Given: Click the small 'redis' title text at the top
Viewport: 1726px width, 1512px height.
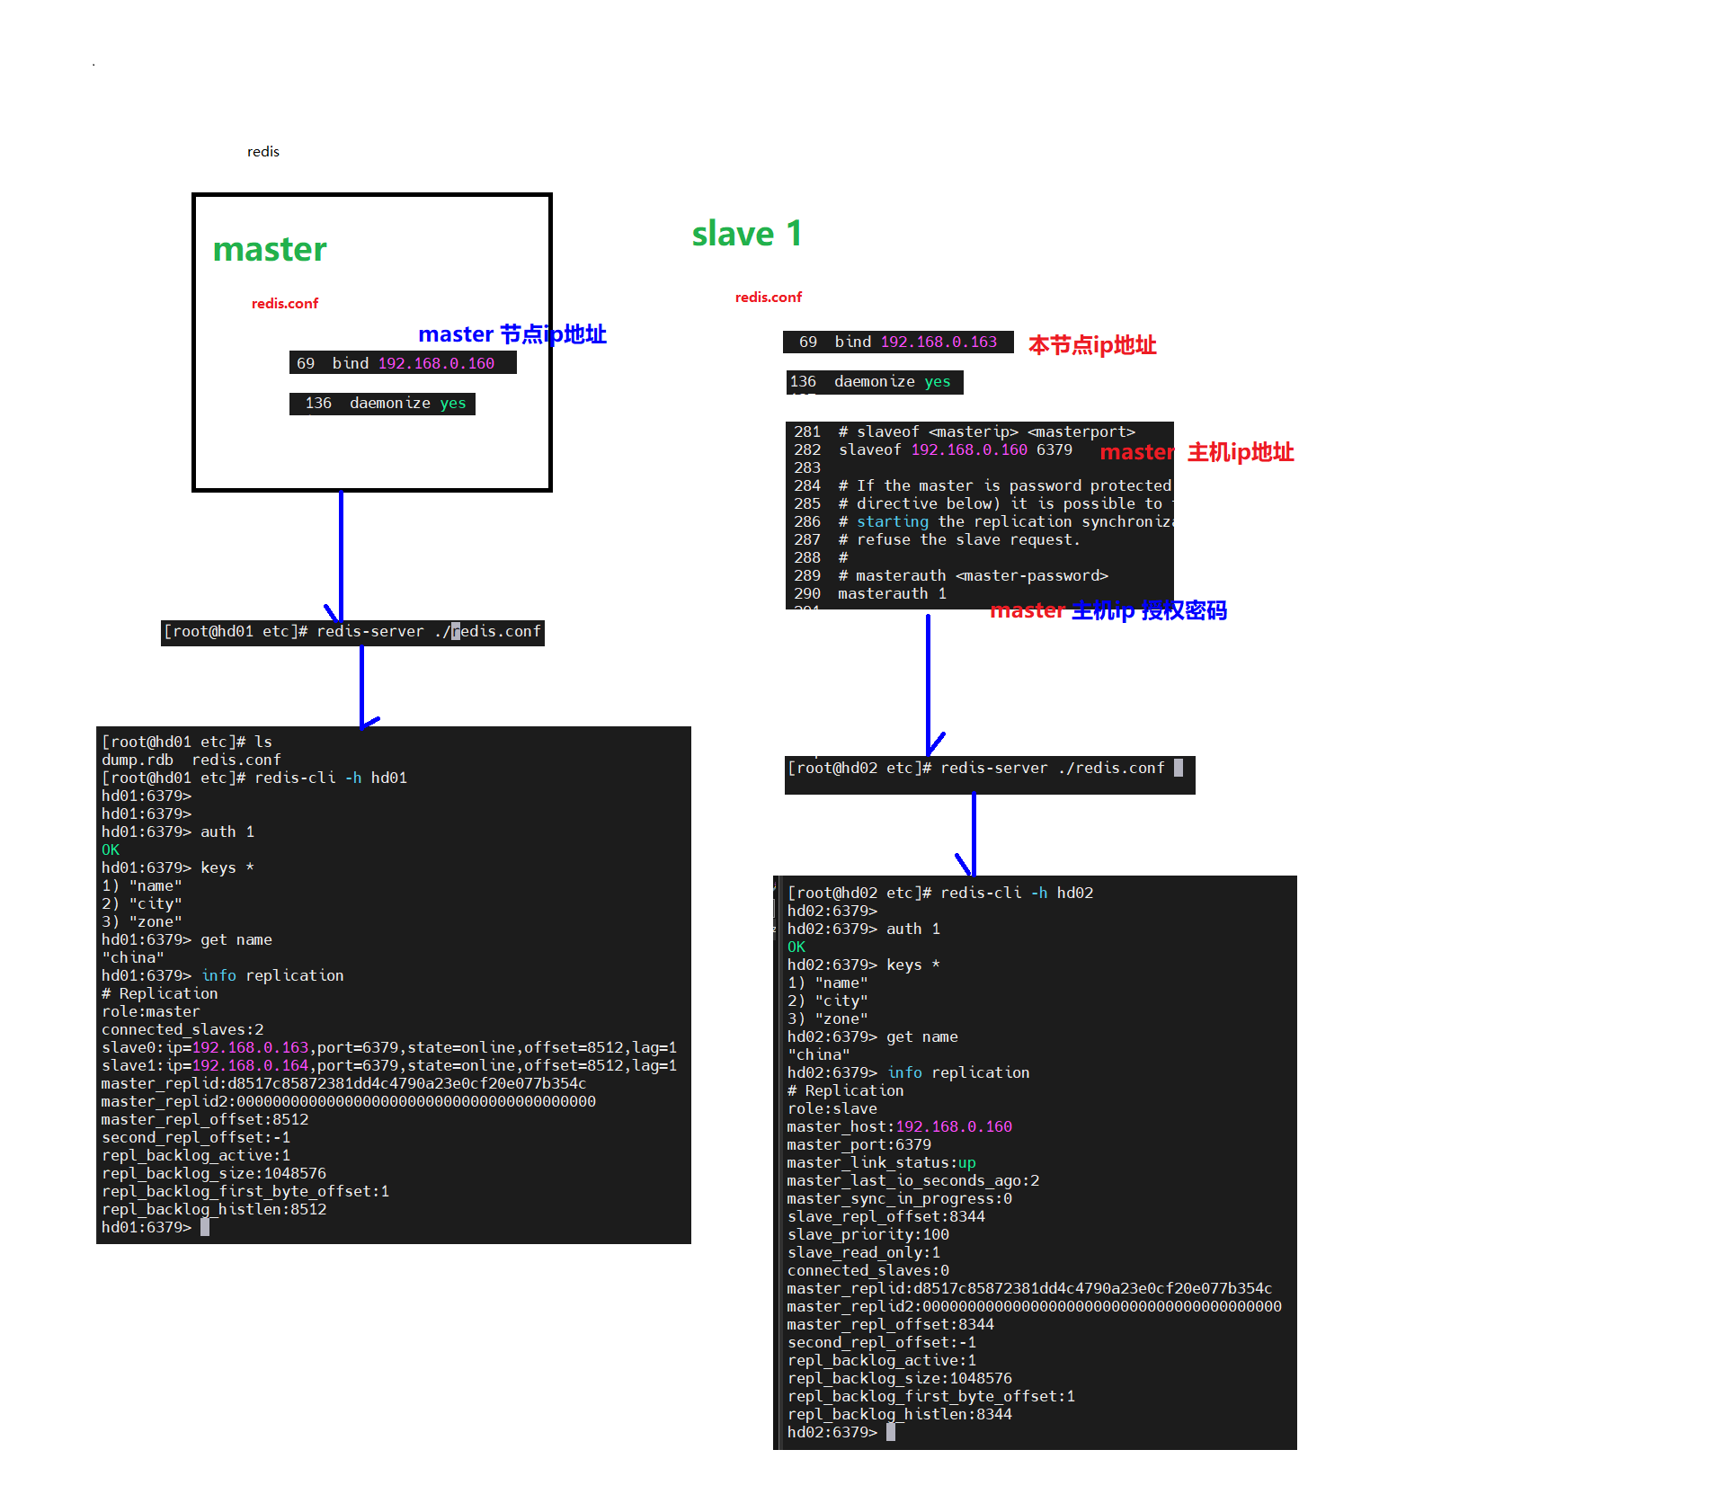Looking at the screenshot, I should pos(262,152).
